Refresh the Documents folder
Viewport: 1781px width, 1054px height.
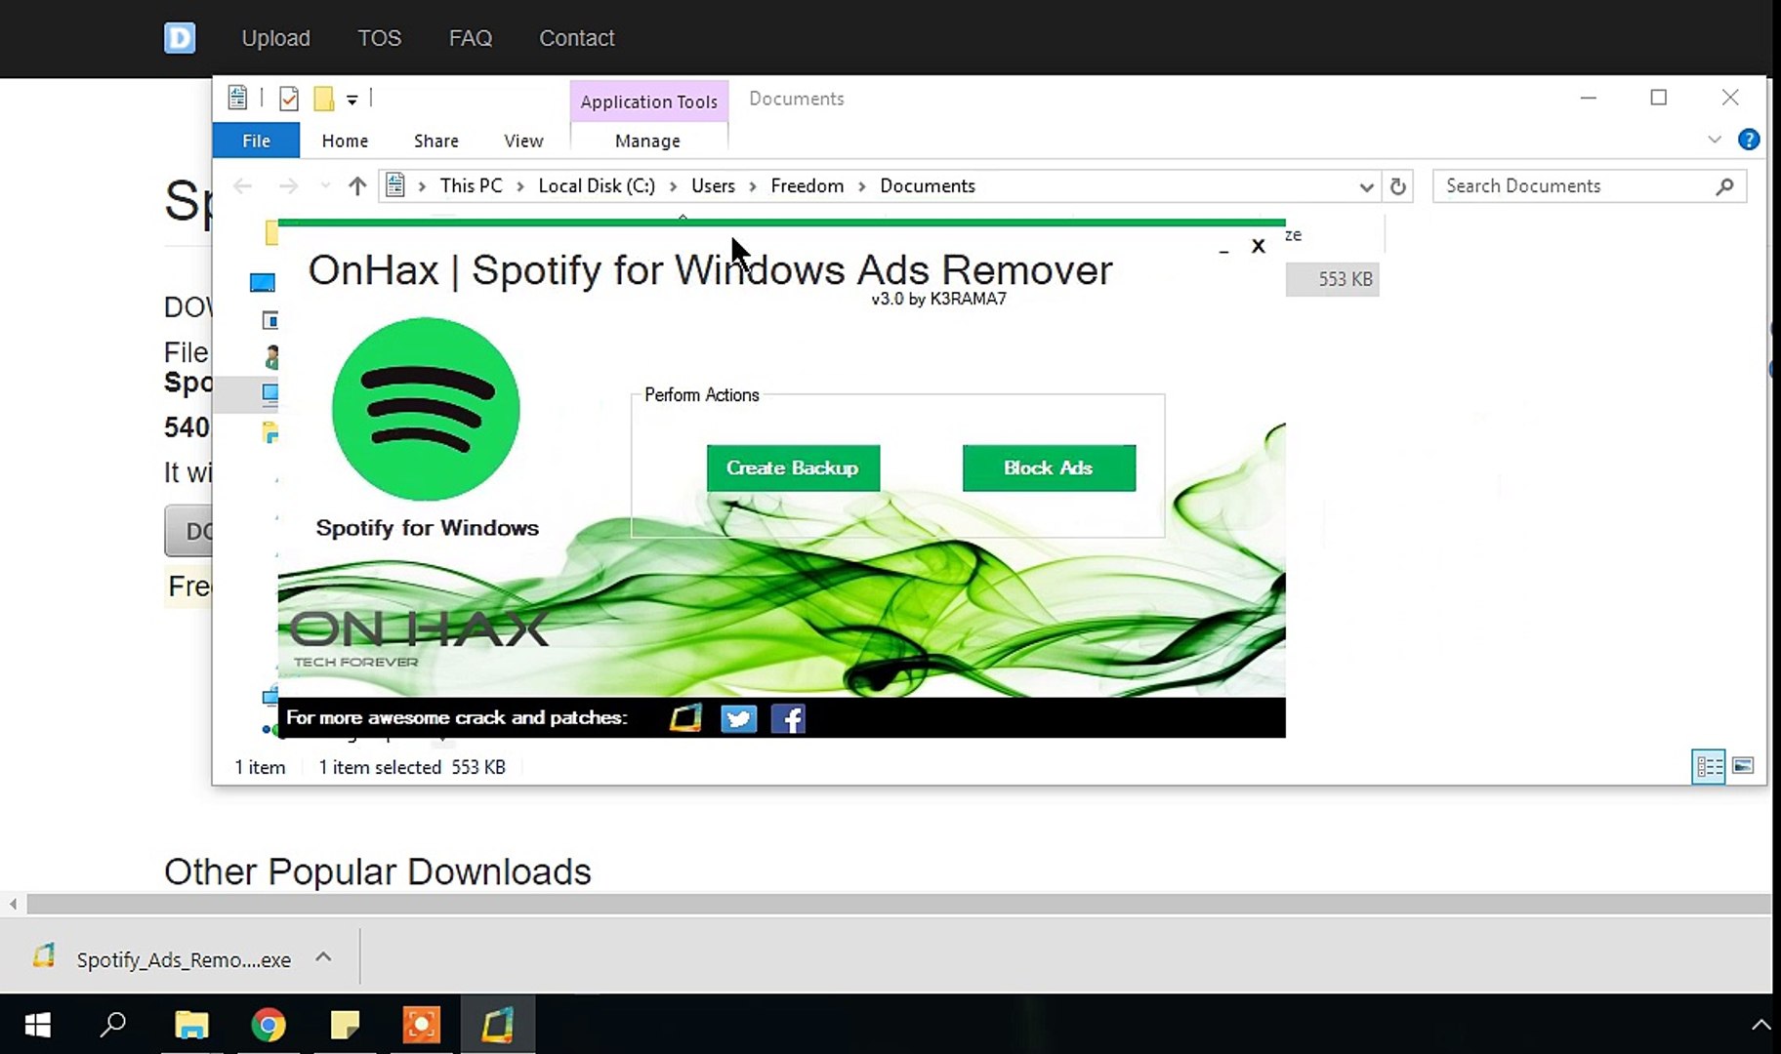coord(1398,186)
